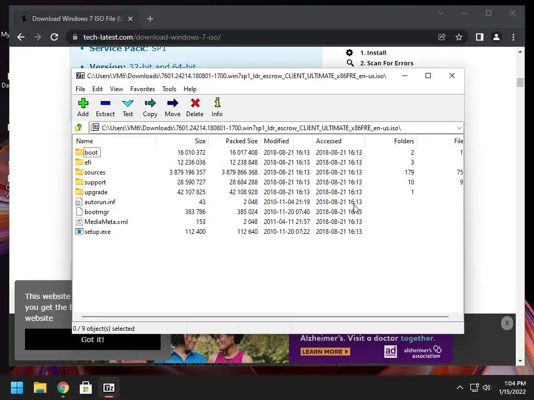The height and width of the screenshot is (400, 534).
Task: Open File Explorer from the taskbar
Action: coord(40,387)
